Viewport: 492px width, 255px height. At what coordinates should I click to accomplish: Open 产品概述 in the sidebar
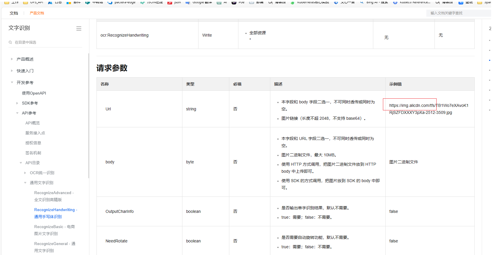pyautogui.click(x=25, y=59)
